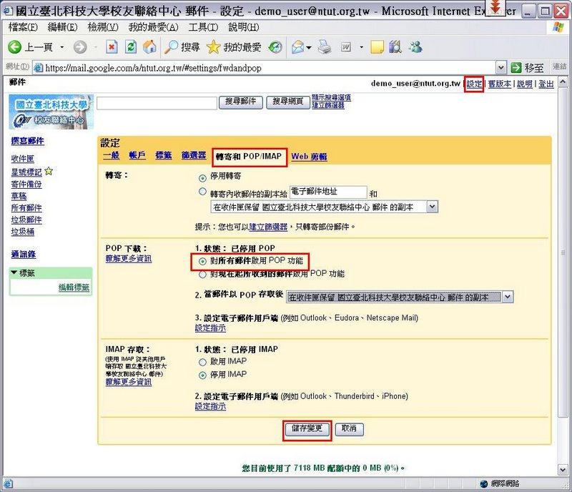
Task: Open the 當郵件以 POP 存取後 dropdown
Action: 400,297
